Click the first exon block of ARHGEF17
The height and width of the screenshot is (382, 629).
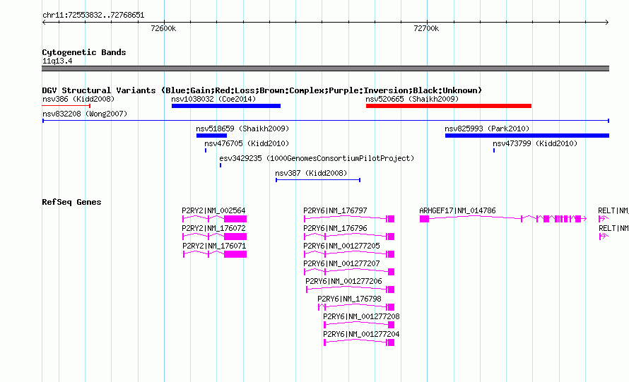(x=425, y=219)
